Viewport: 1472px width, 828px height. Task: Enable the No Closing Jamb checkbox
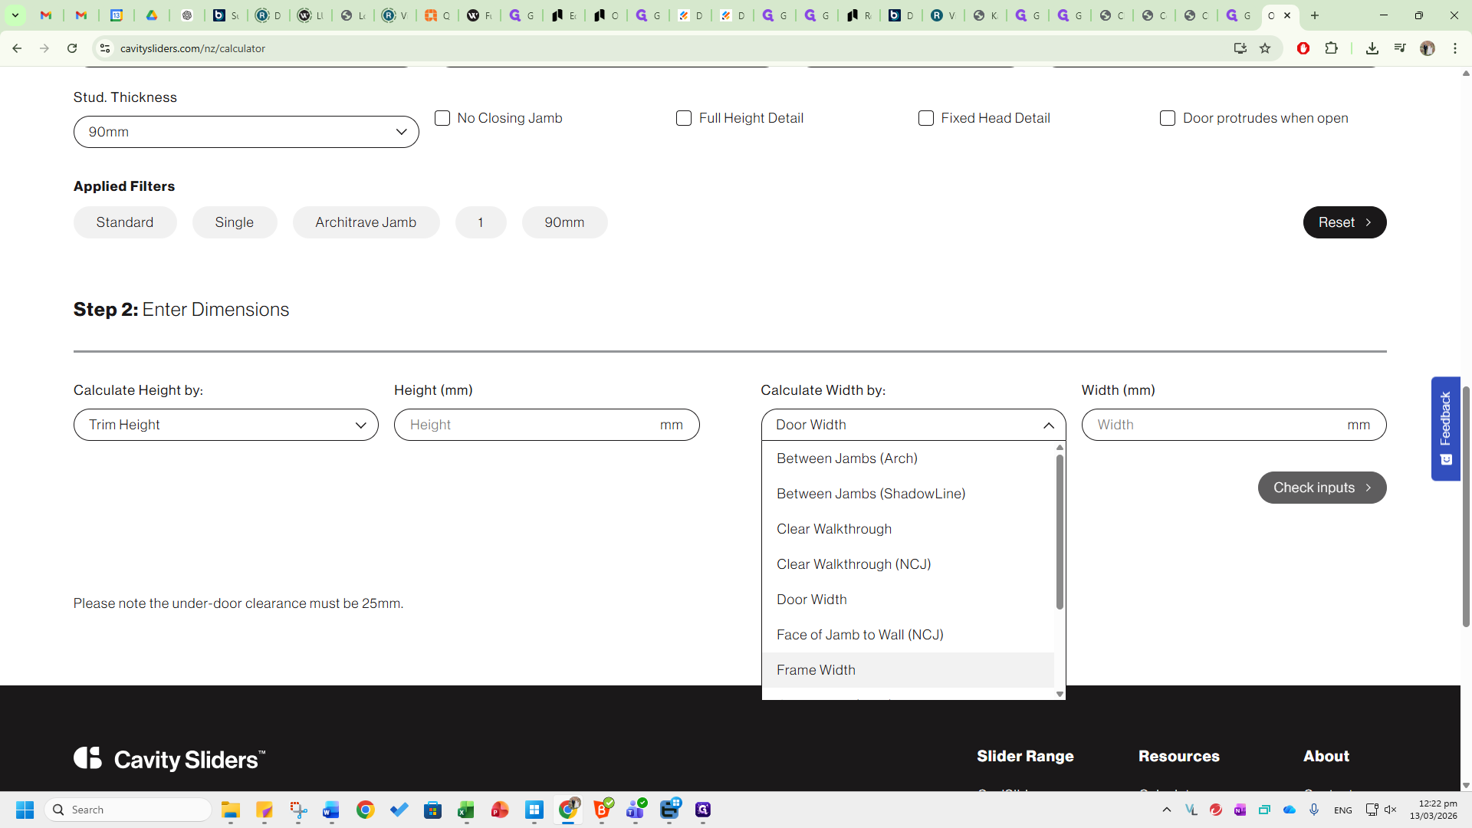(x=442, y=118)
